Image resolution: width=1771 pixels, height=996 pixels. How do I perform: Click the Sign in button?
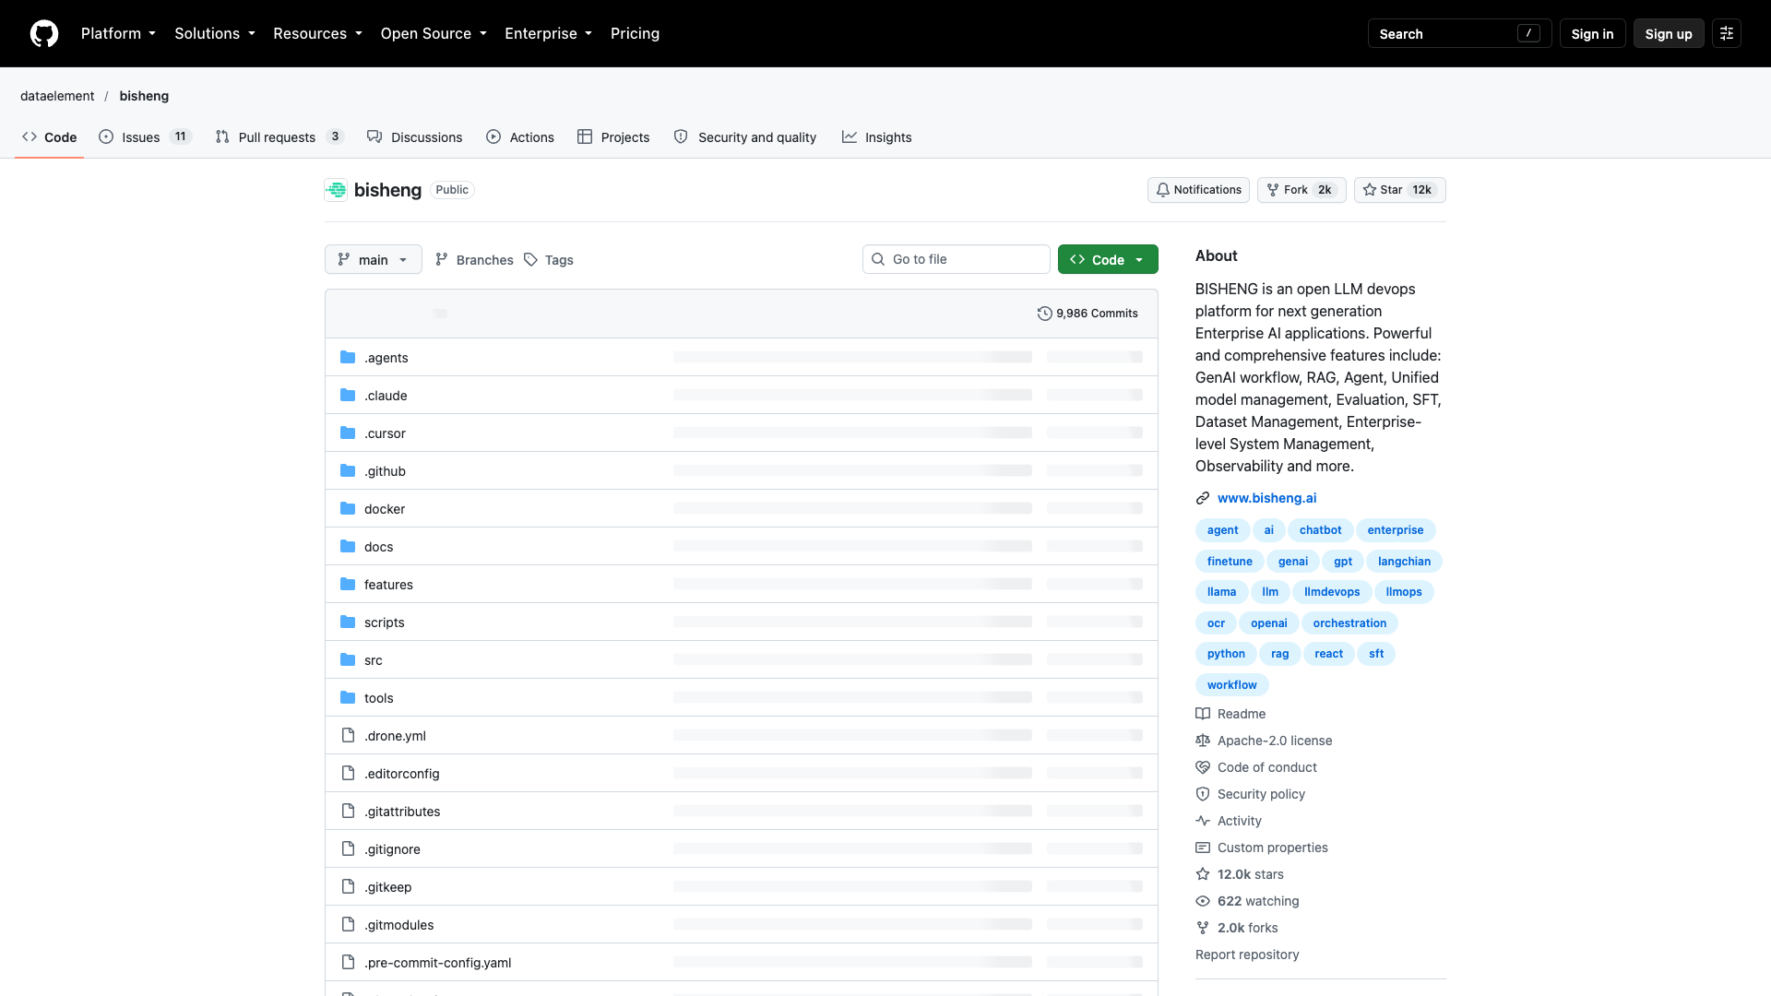[x=1592, y=34]
